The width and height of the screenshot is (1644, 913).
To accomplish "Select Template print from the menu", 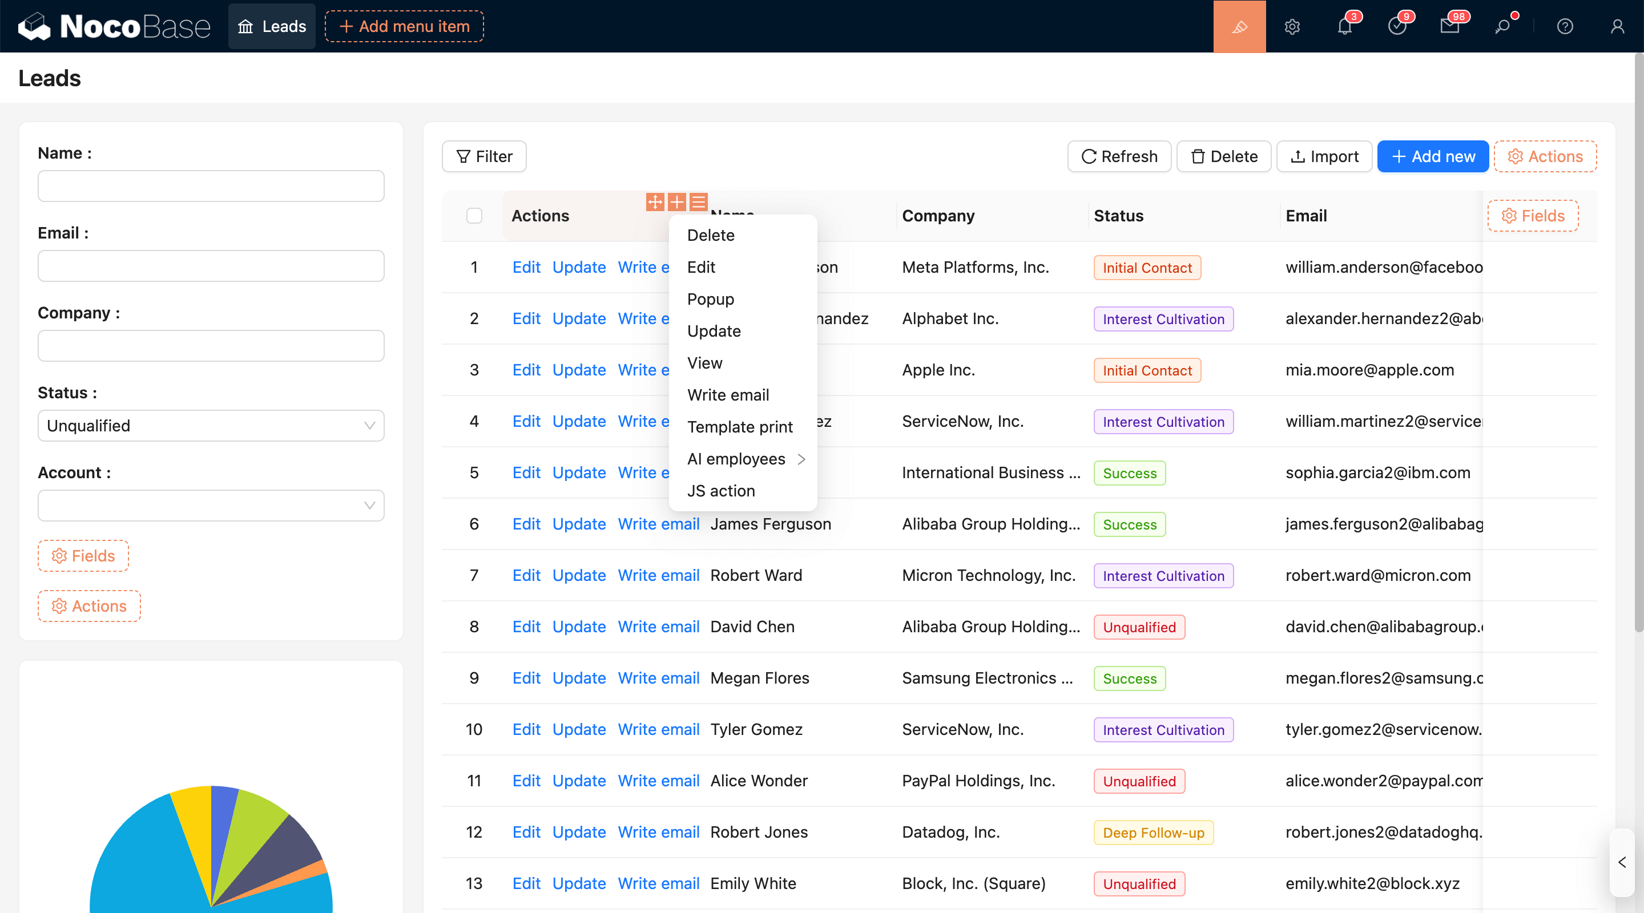I will (x=739, y=427).
